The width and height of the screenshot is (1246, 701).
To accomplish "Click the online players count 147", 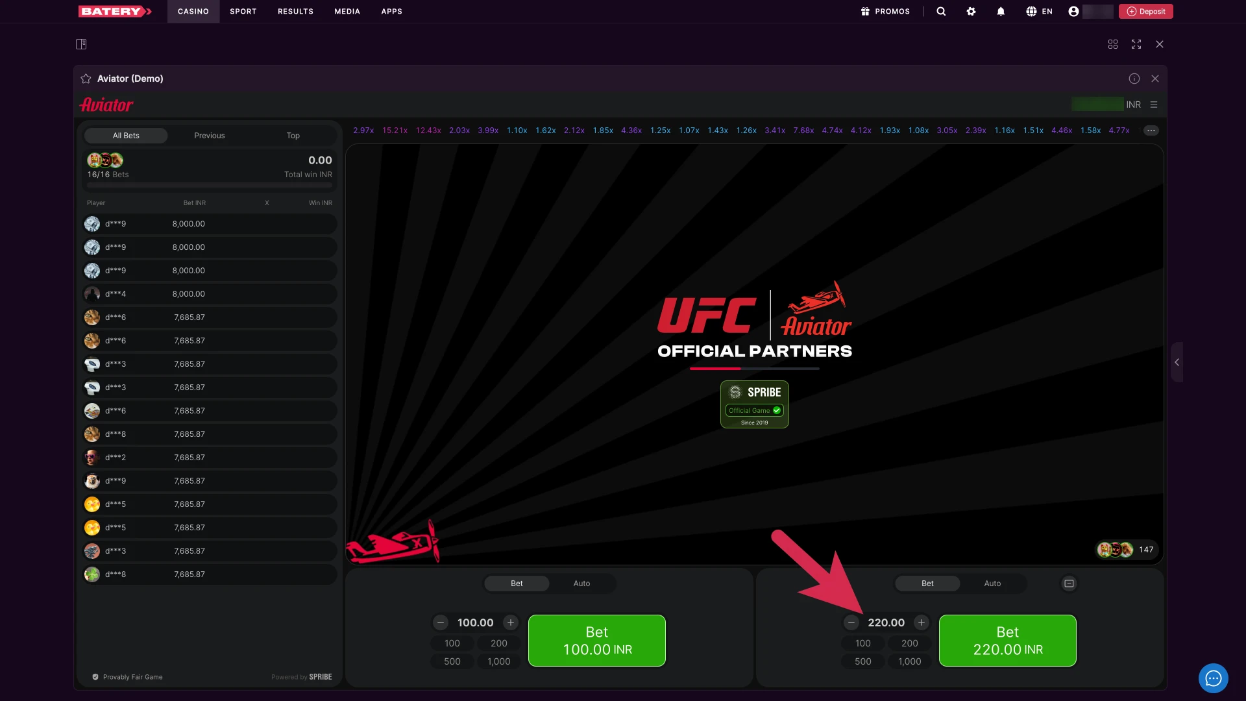I will pos(1146,550).
